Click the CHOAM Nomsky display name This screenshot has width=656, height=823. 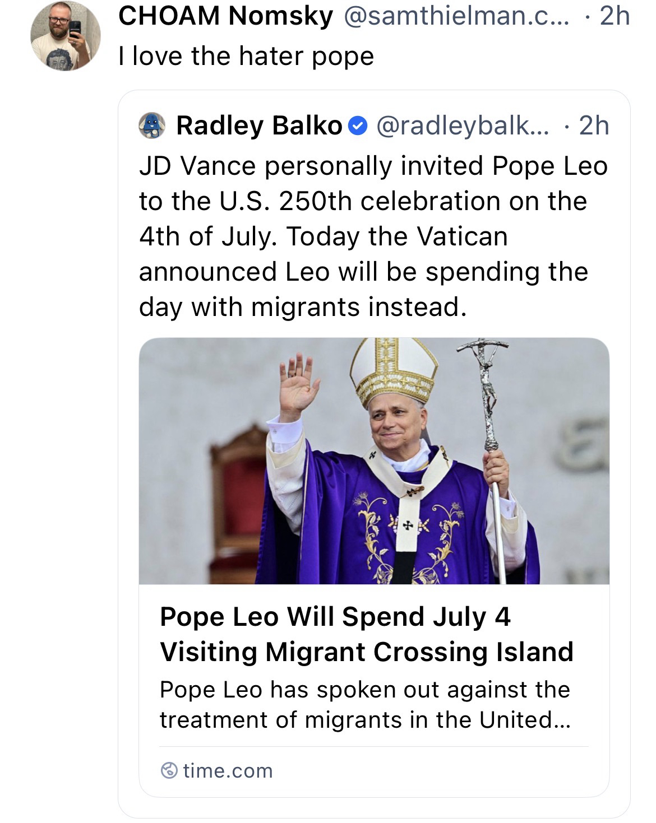click(225, 16)
